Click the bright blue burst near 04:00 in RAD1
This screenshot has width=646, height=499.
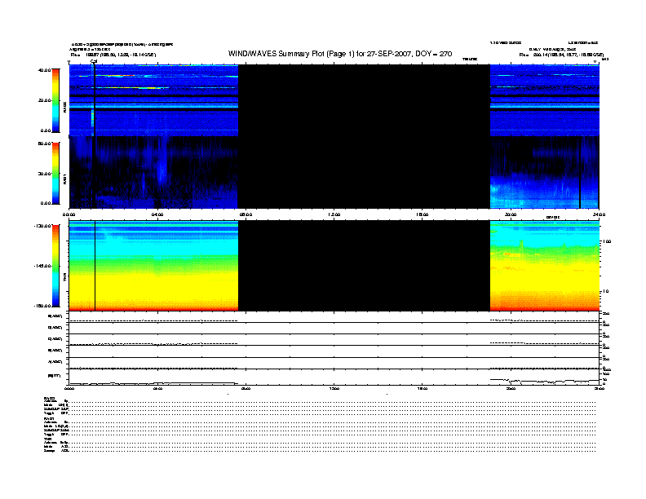pyautogui.click(x=162, y=173)
